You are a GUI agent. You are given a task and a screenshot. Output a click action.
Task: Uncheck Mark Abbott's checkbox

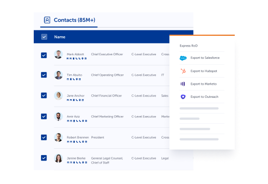pos(44,55)
